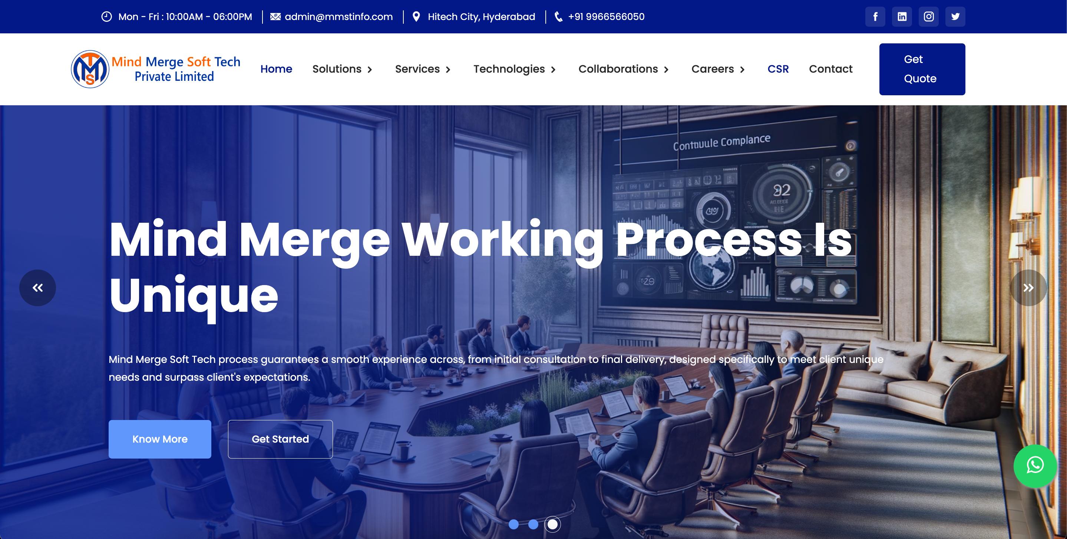This screenshot has width=1067, height=539.
Task: Click the Get Quote button
Action: (922, 69)
